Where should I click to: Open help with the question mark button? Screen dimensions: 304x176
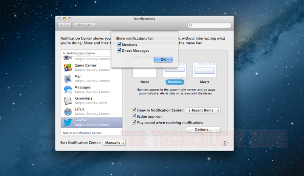[224, 143]
